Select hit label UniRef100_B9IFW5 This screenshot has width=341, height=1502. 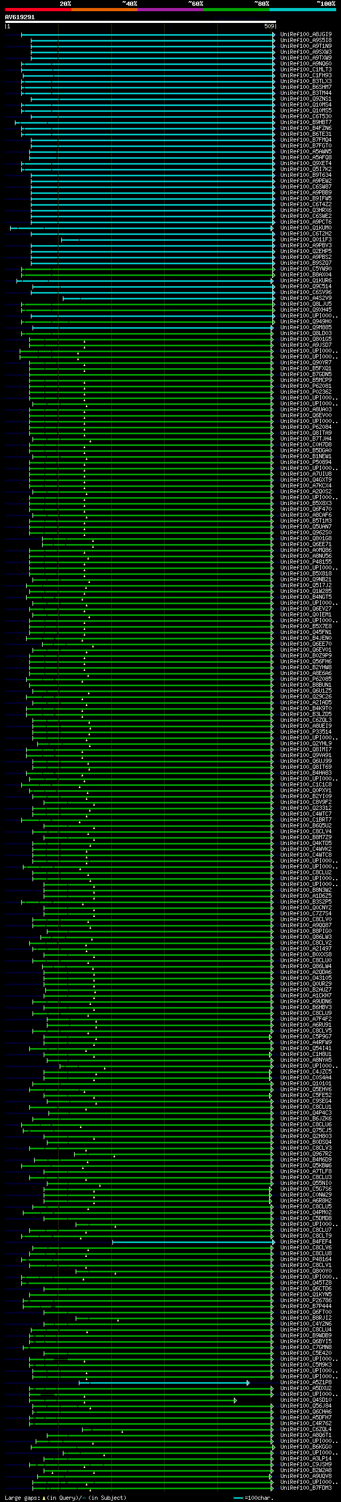[306, 198]
